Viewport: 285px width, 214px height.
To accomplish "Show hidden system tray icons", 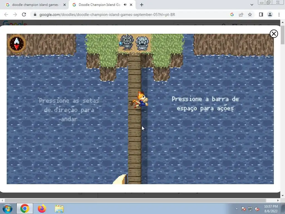I will [x=237, y=209].
